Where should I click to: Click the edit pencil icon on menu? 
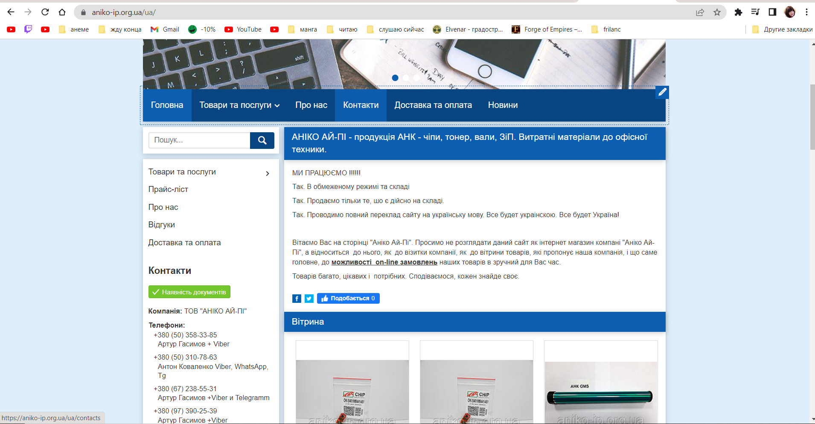tap(662, 92)
